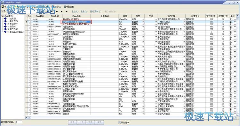Click the 首页 first page button
Image resolution: width=240 pixels, height=126 pixels.
tap(72, 122)
